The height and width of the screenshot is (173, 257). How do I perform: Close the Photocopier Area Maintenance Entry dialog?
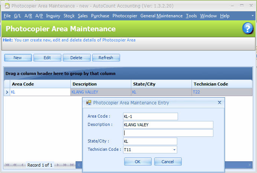coord(219,103)
